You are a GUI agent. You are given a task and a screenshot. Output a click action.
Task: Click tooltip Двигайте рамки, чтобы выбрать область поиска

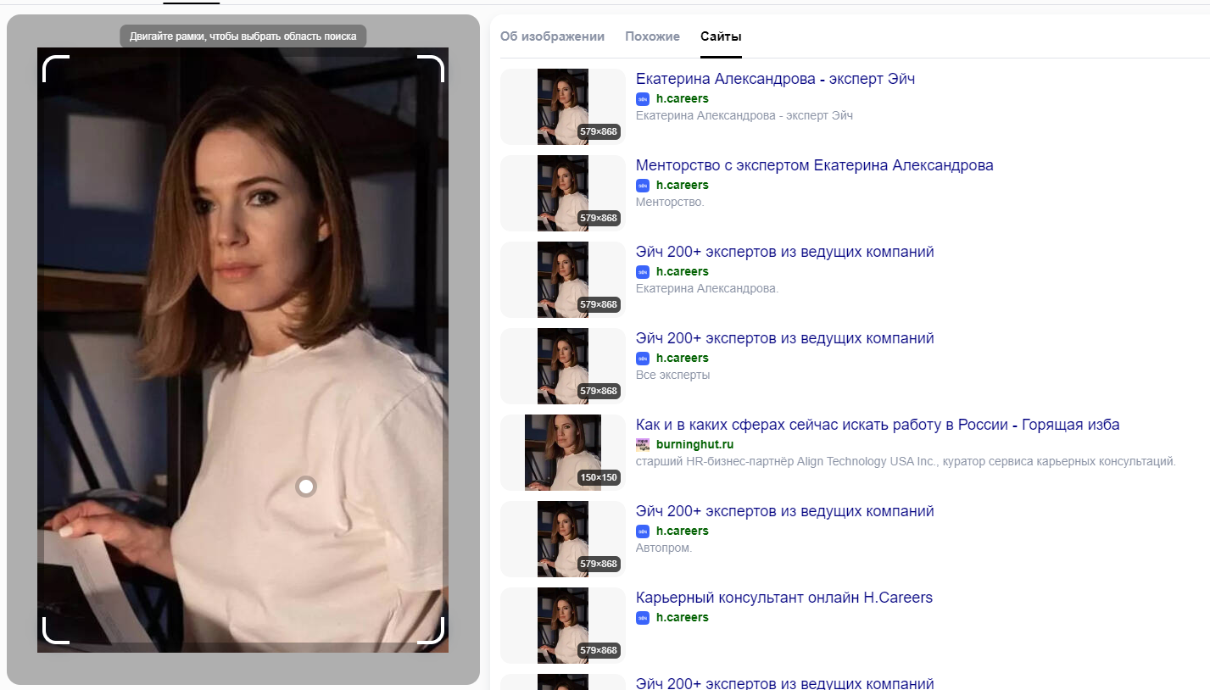pyautogui.click(x=243, y=36)
